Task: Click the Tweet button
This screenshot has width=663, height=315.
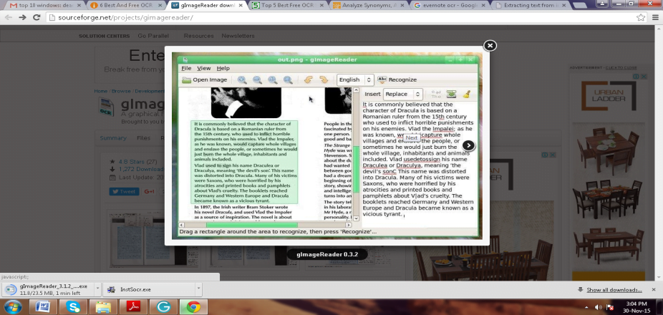Action: [x=125, y=192]
